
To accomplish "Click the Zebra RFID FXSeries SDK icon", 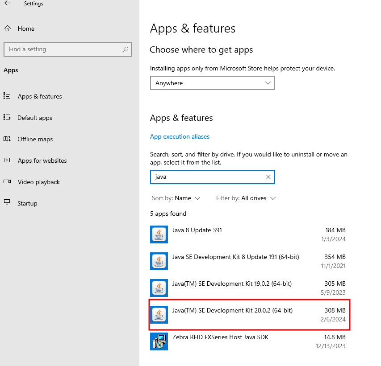I will click(x=159, y=341).
